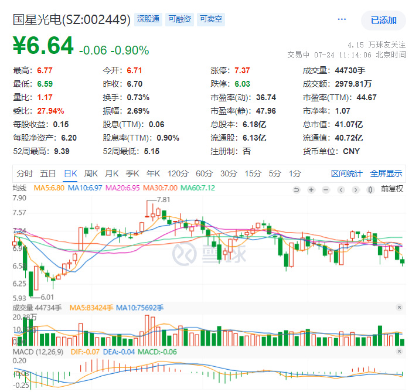
Task: Open the three-dot more options menu
Action: (x=342, y=19)
